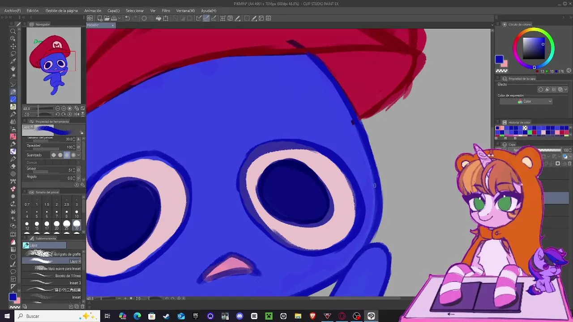
Task: Select the Move layer tool
Action: click(13, 46)
